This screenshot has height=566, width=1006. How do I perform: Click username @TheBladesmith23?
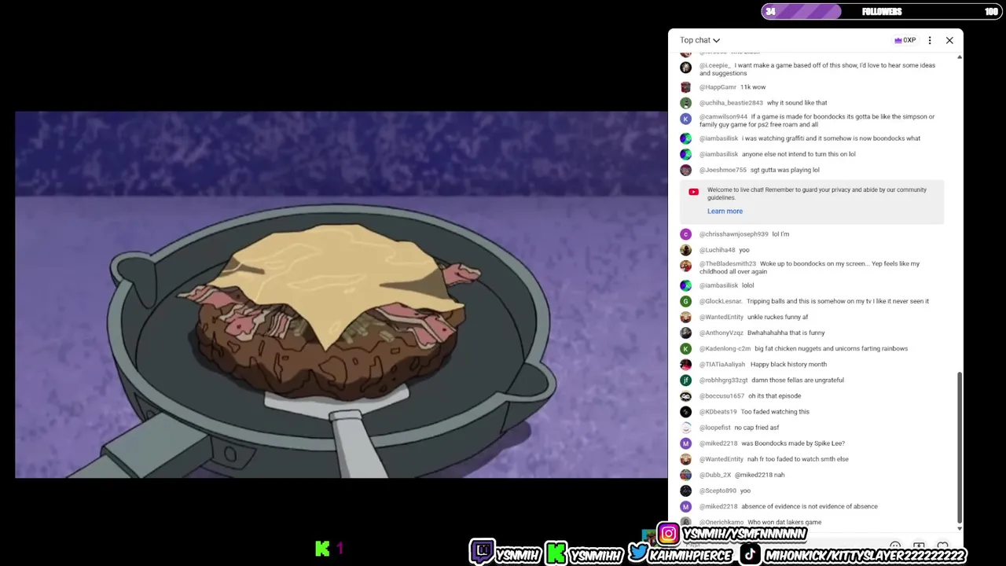(x=728, y=264)
